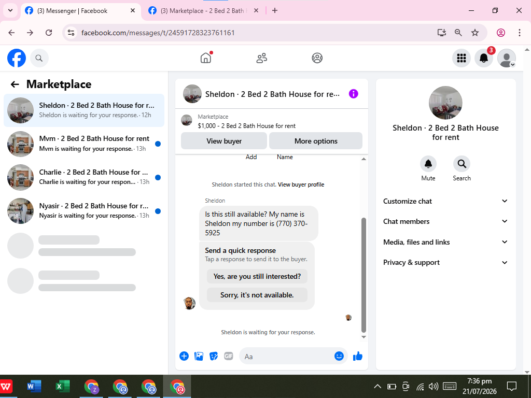Open the Sheldon conversation in list
531x398 pixels.
84,110
